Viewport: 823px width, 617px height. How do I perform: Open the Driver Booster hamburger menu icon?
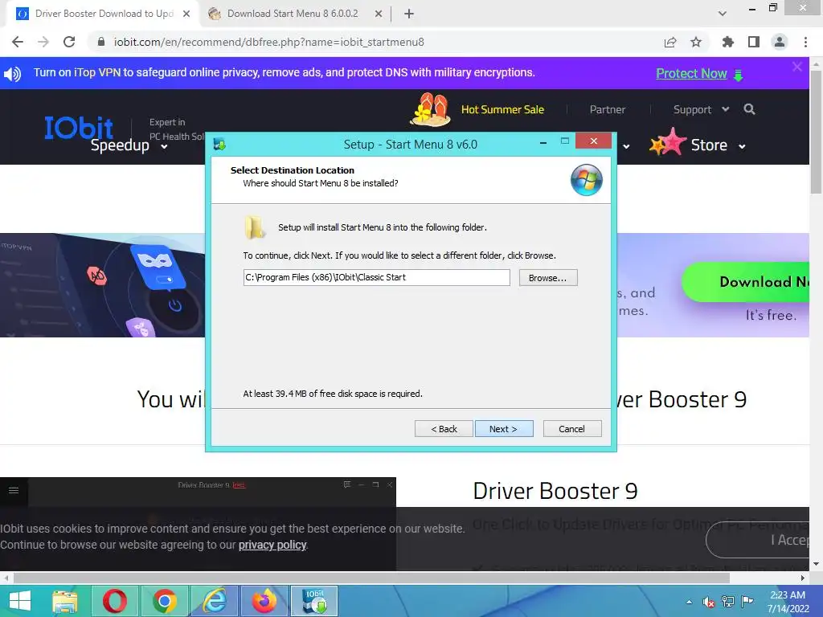[x=14, y=490]
